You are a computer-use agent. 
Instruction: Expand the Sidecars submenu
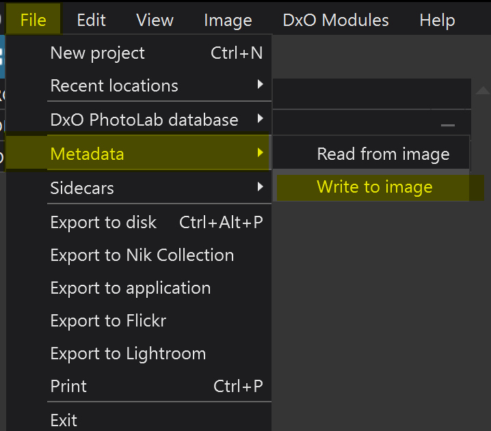(x=82, y=188)
